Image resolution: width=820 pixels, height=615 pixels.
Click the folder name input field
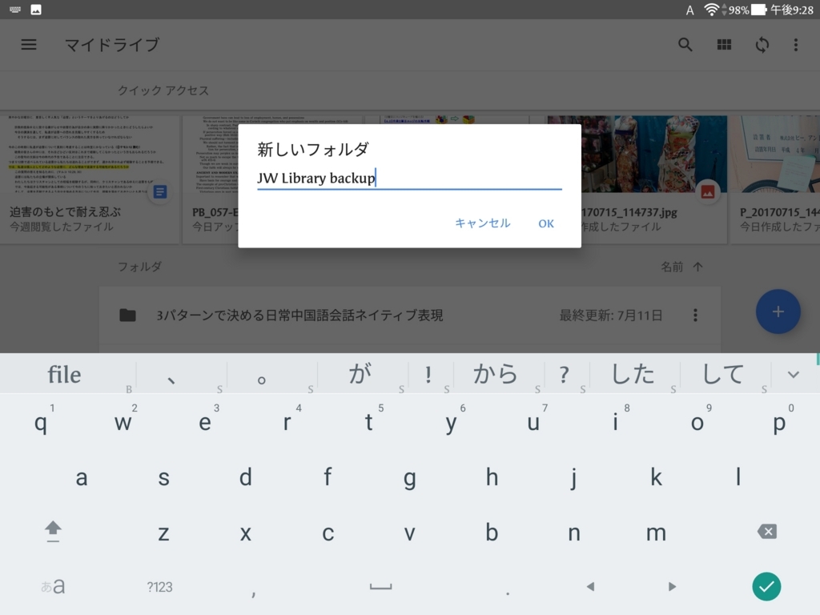pyautogui.click(x=409, y=179)
